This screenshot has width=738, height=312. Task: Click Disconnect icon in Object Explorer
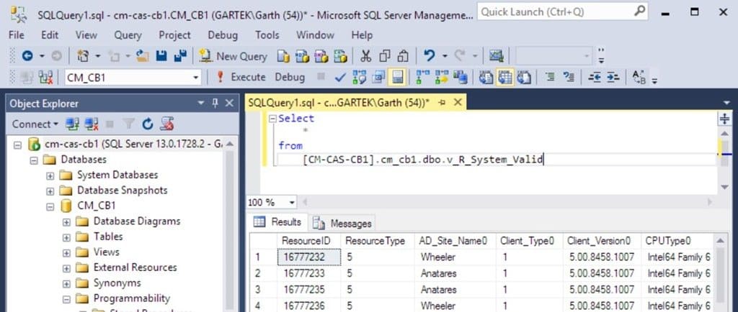tap(92, 124)
